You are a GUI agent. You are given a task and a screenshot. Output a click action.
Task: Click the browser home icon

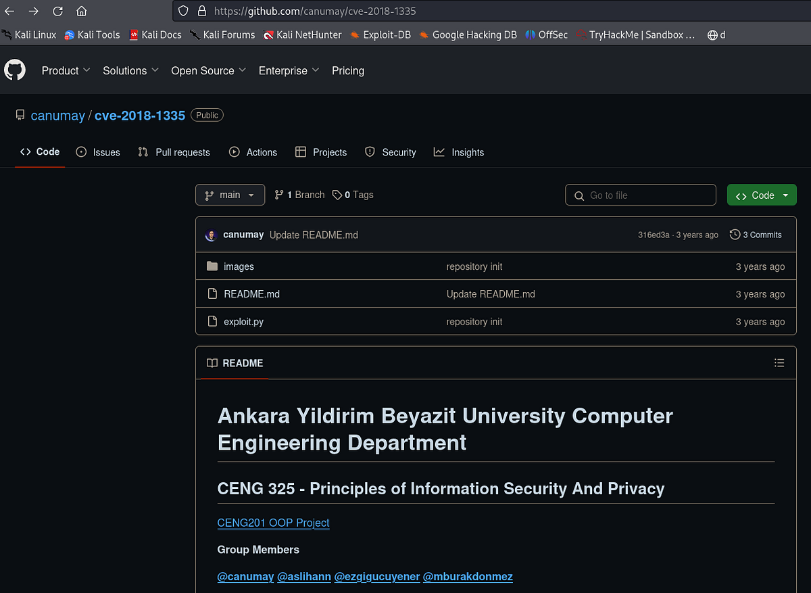click(x=81, y=11)
